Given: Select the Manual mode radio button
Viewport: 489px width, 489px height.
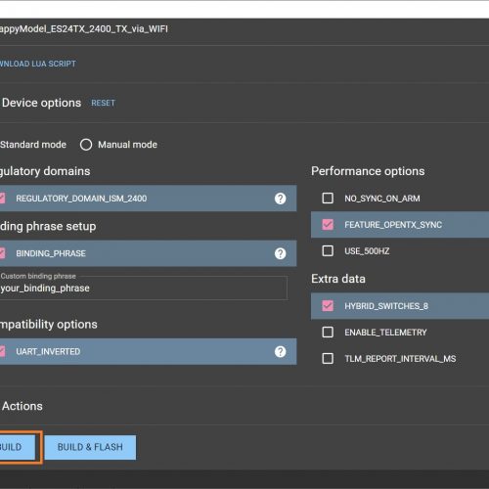Looking at the screenshot, I should [86, 145].
